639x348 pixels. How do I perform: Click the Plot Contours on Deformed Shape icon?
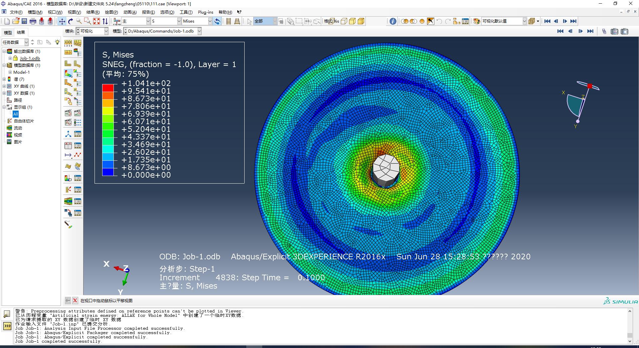[68, 73]
